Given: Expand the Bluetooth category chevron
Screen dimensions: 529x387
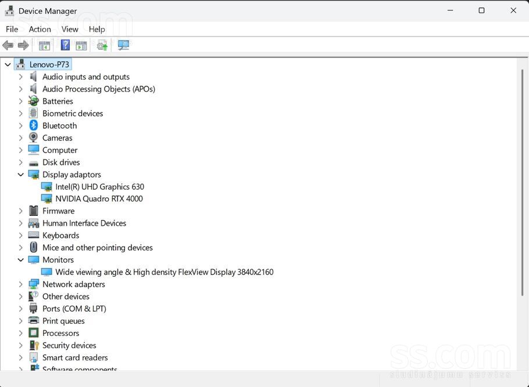Looking at the screenshot, I should (20, 126).
